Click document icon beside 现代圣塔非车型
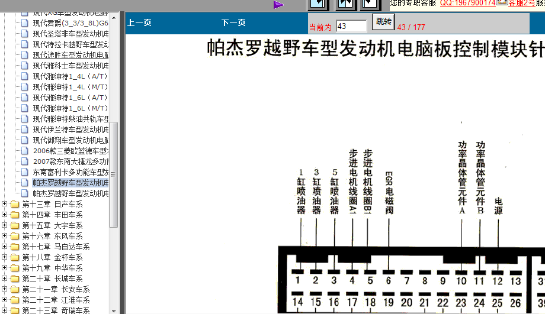Image resolution: width=545 pixels, height=314 pixels. tap(25, 34)
